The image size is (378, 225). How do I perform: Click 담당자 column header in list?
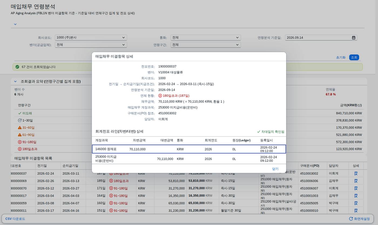click(333, 166)
